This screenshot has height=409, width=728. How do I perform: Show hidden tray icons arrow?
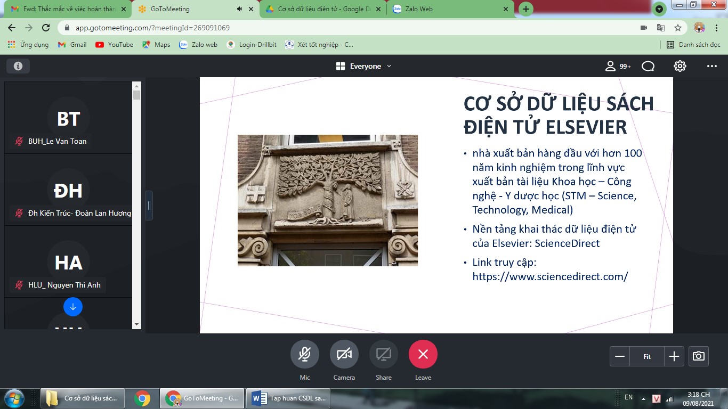[643, 398]
